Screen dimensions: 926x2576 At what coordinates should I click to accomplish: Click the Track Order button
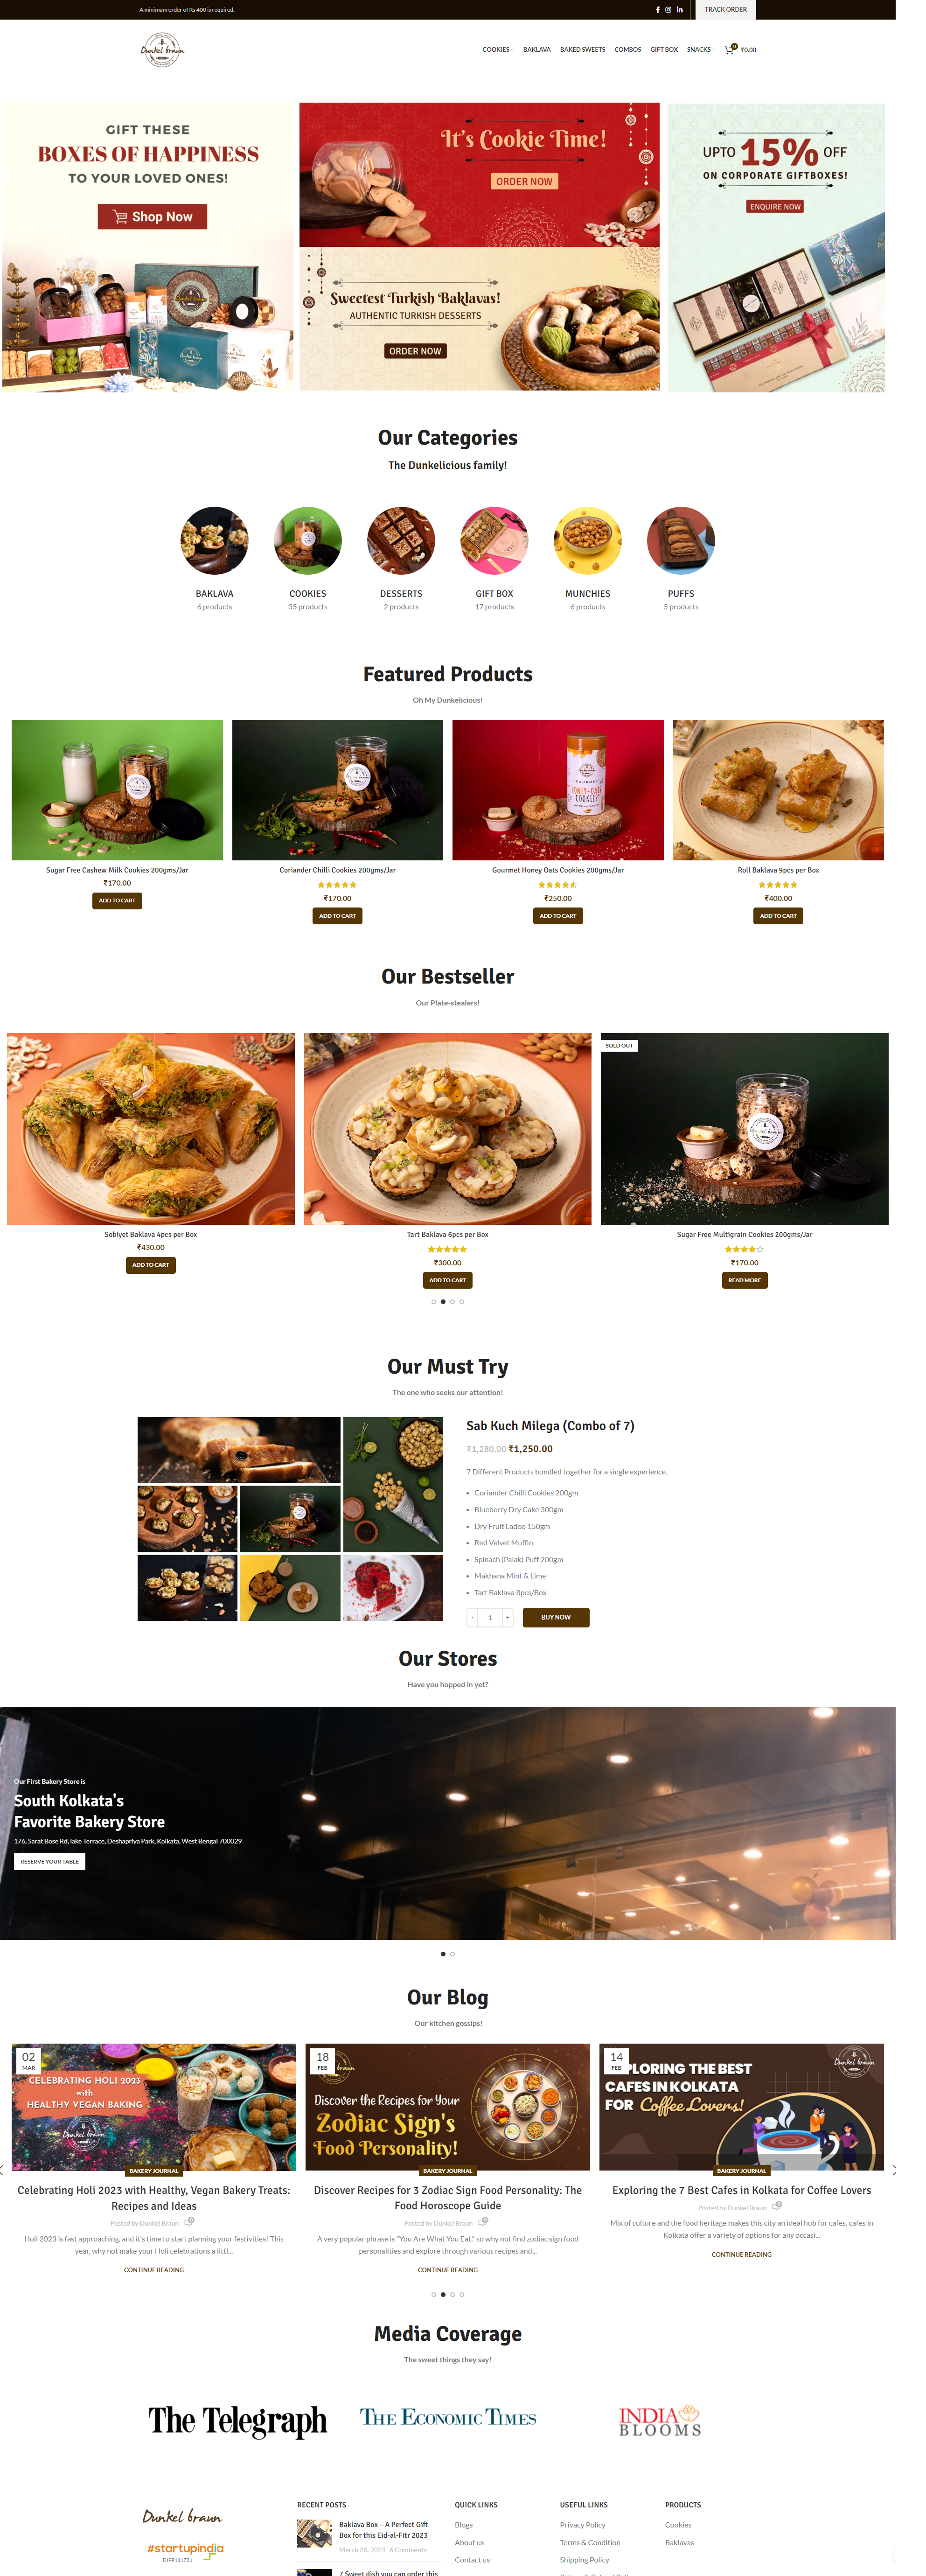point(726,10)
